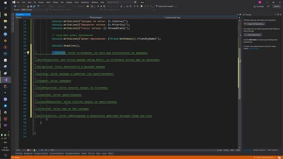283x159 pixels.
Task: Close the Git Changes panel
Action: [280, 15]
